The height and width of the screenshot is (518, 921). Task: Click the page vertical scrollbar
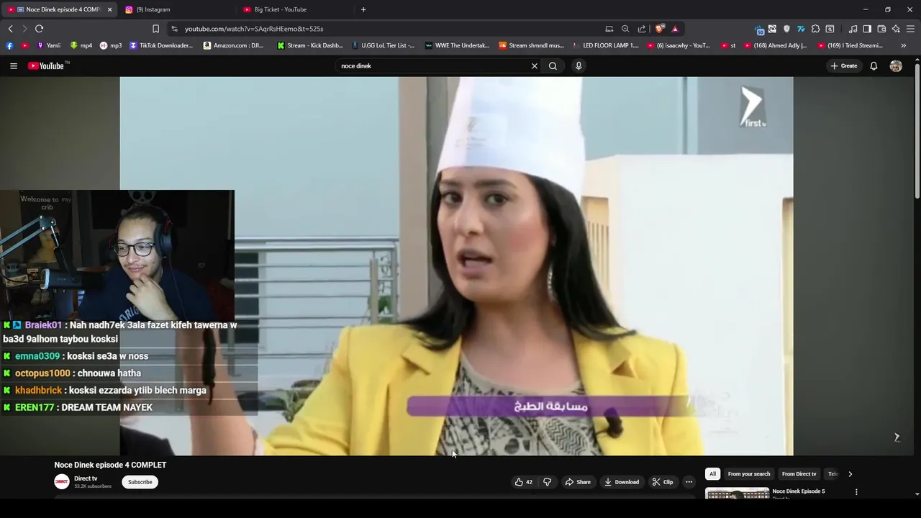click(917, 129)
